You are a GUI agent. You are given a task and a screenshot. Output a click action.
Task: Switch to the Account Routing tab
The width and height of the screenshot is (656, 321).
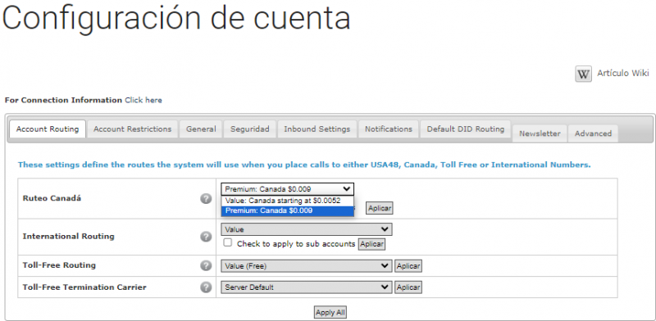tap(48, 129)
